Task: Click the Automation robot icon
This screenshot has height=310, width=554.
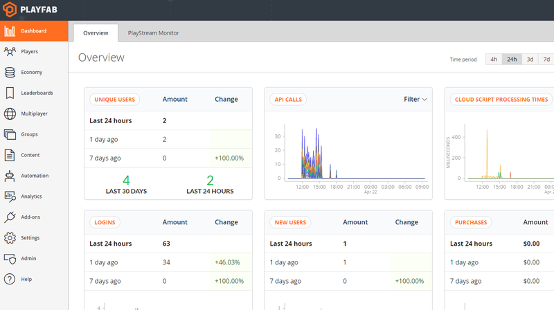Action: (x=10, y=176)
